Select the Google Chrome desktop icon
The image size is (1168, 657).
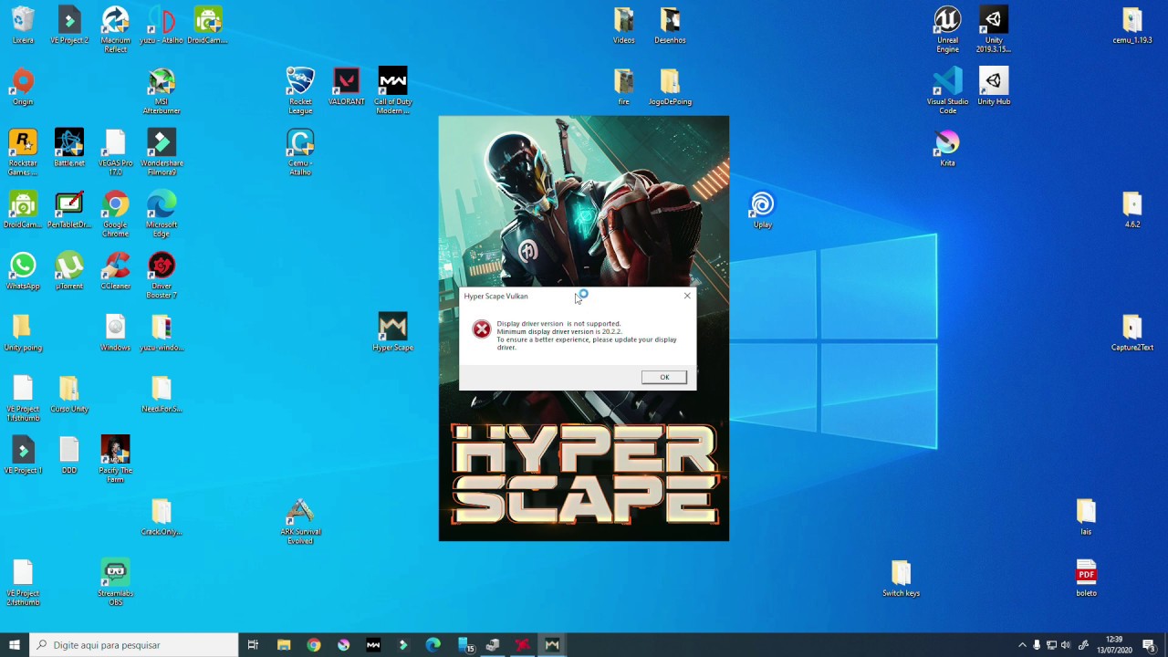pos(115,214)
